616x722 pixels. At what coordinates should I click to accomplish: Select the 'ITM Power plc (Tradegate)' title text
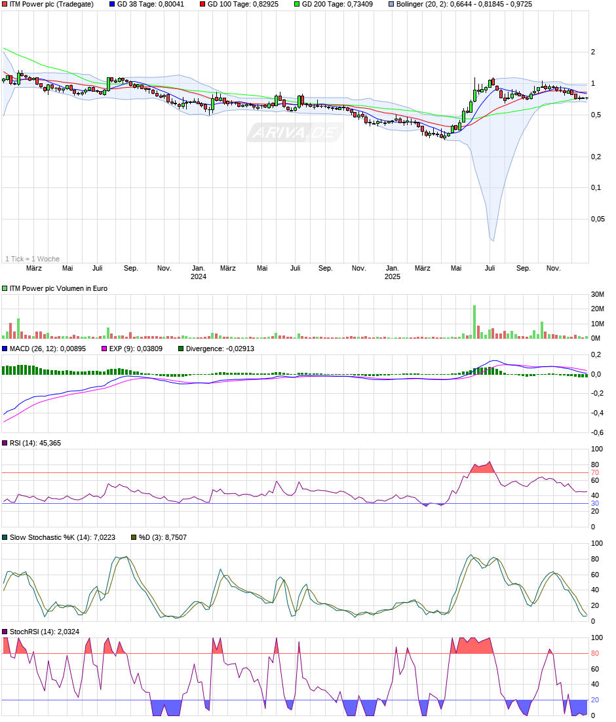52,4
